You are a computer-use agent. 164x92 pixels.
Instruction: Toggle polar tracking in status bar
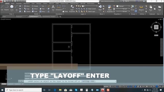120,86
